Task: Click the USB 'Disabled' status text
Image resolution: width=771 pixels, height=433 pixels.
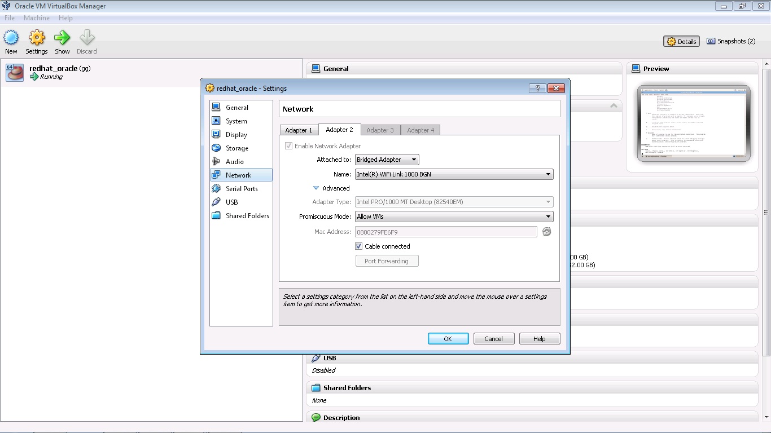Action: (323, 370)
